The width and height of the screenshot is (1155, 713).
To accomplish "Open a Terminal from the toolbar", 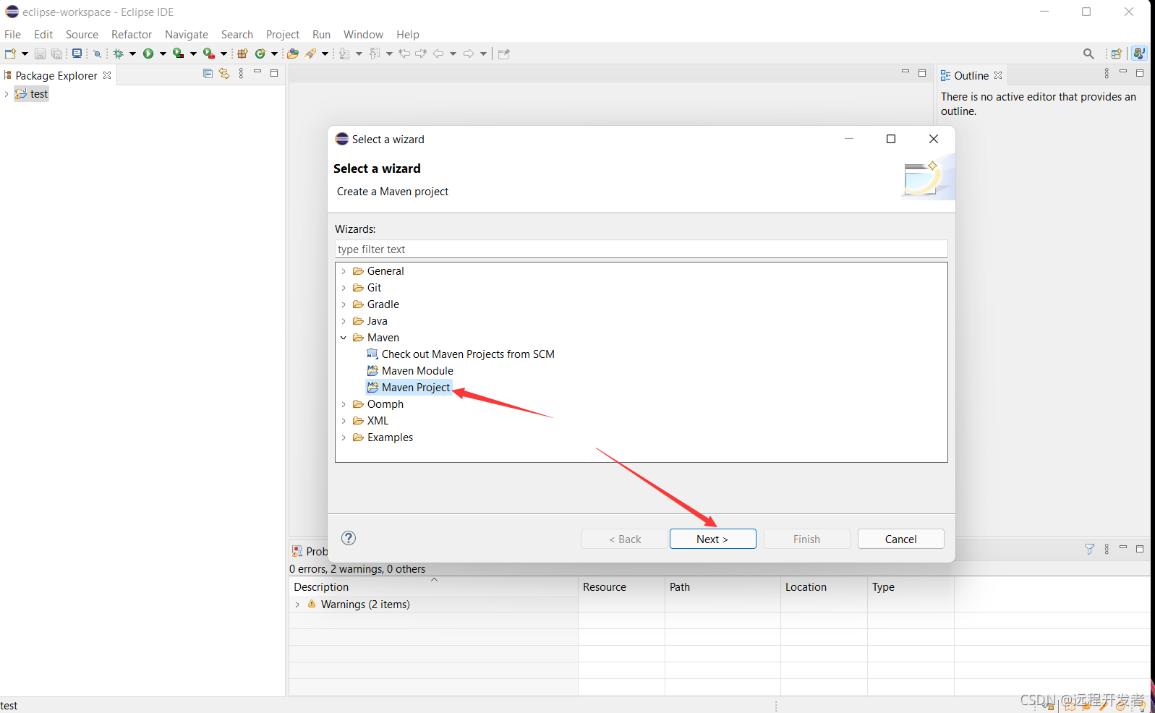I will pos(77,54).
